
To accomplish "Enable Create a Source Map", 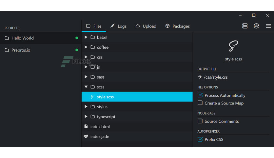I will (200, 103).
